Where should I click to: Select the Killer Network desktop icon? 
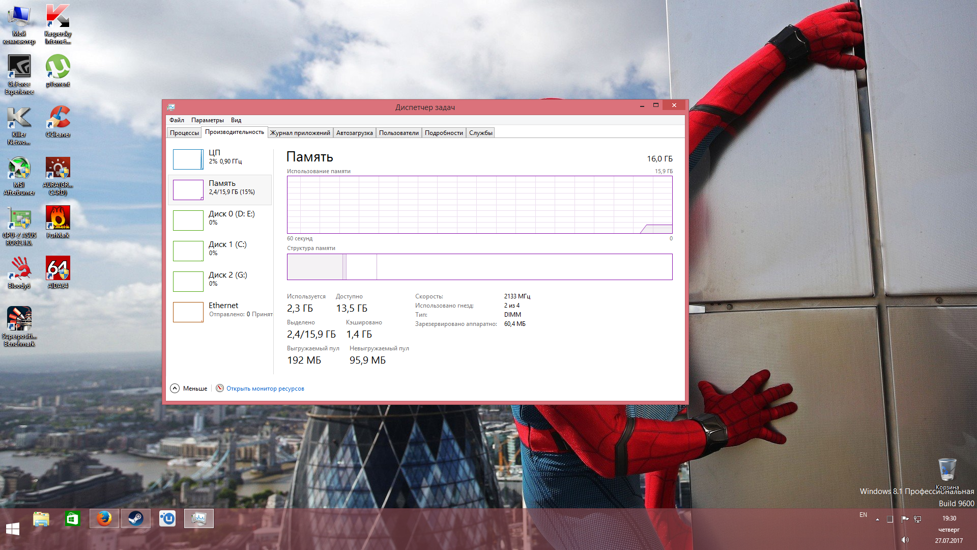(x=19, y=125)
